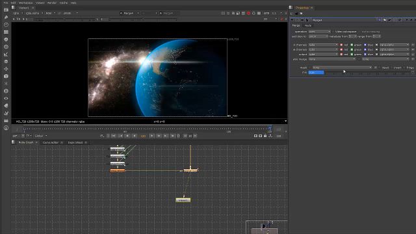
Task: Select the orange highlighted node in node graph
Action: pos(118,171)
